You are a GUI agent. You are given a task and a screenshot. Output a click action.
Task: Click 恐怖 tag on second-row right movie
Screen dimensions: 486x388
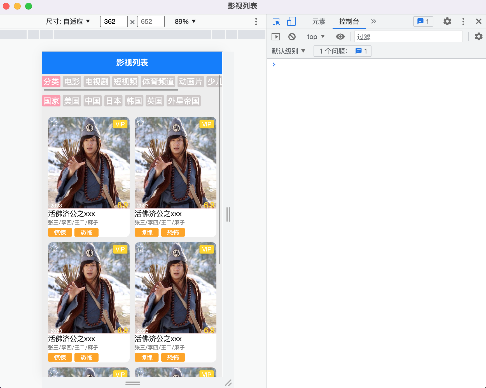173,357
